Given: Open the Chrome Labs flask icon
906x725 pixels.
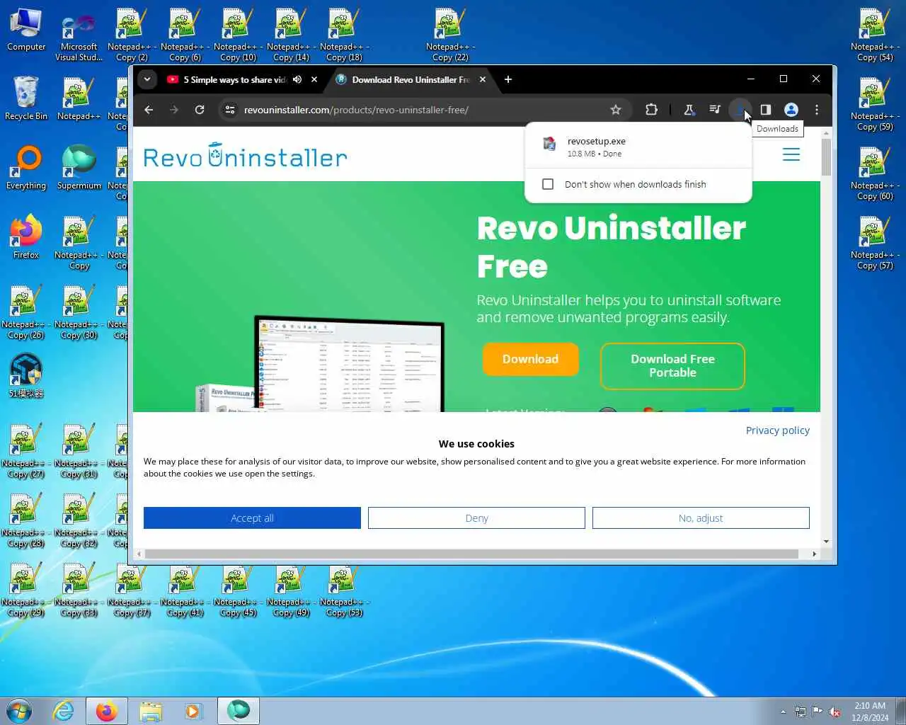Looking at the screenshot, I should (x=689, y=110).
